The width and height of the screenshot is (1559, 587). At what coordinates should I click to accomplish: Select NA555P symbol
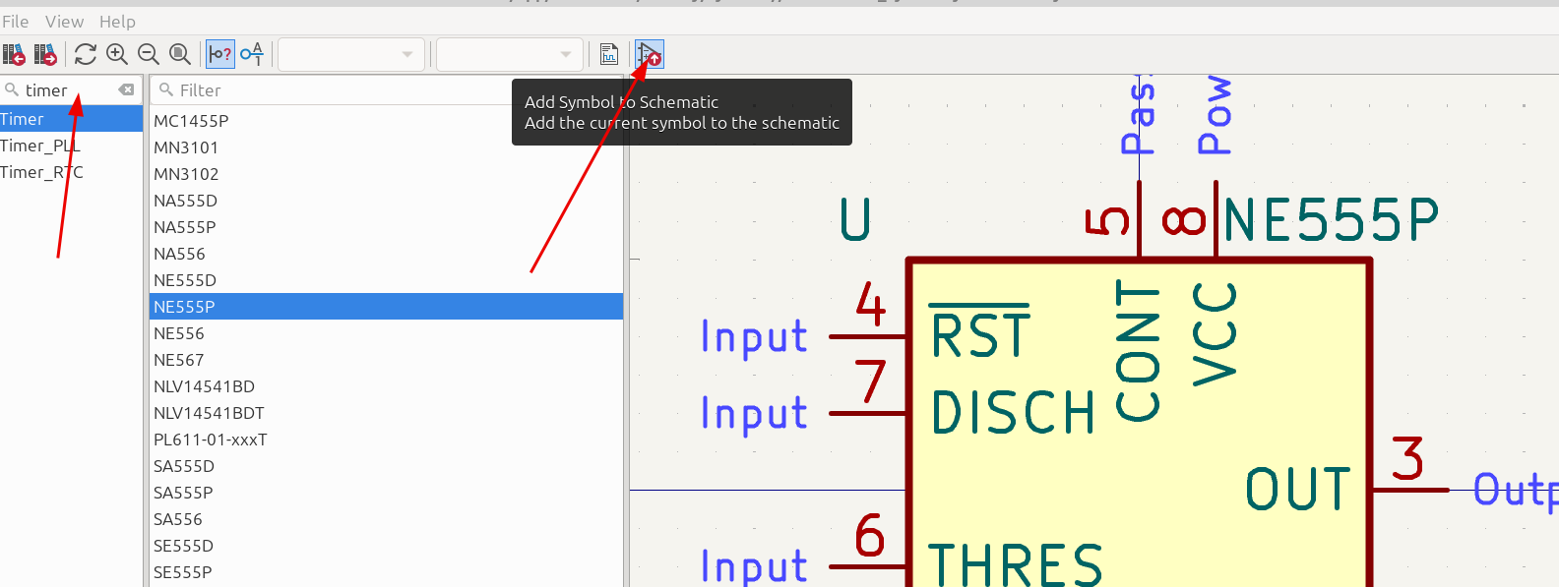pos(386,227)
